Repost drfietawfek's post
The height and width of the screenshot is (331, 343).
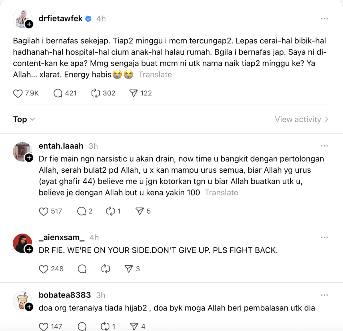point(96,93)
